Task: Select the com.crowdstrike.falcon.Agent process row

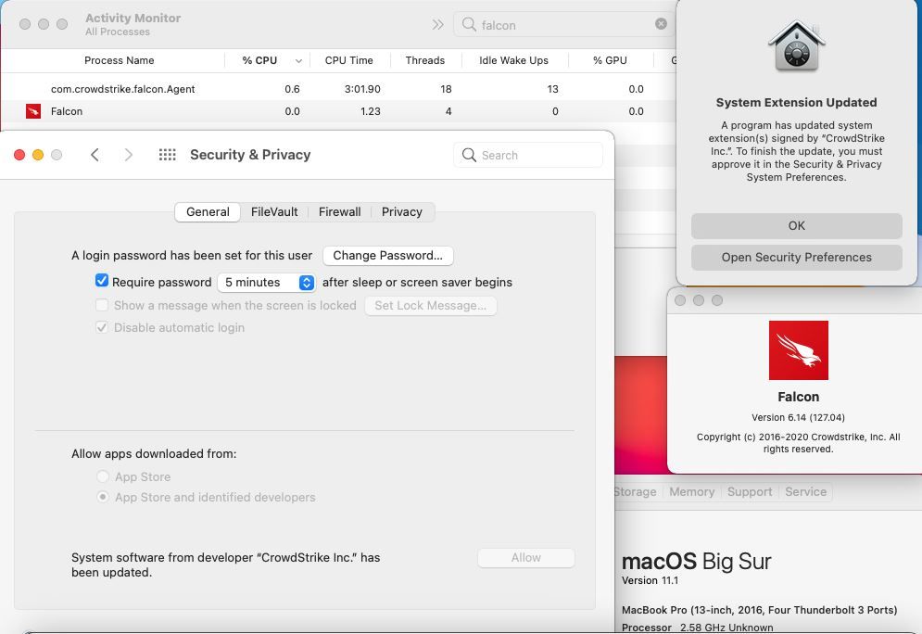Action: [338, 89]
